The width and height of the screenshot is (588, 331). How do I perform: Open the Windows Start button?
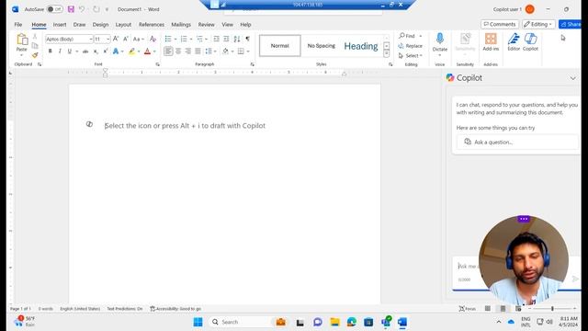[x=198, y=322]
